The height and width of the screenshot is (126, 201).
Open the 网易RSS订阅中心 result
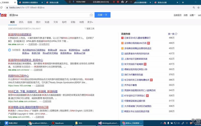[18, 76]
